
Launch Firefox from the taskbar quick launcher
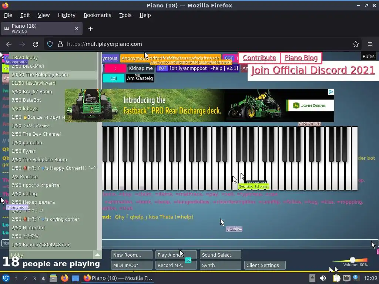click(64, 278)
